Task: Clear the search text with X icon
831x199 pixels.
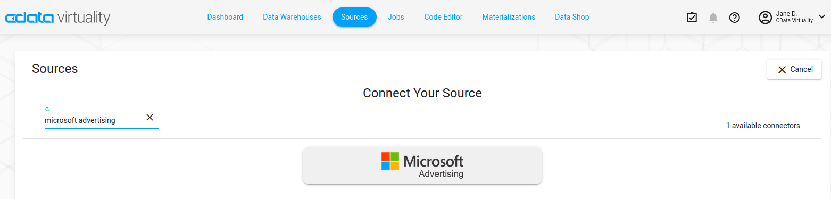Action: [150, 118]
